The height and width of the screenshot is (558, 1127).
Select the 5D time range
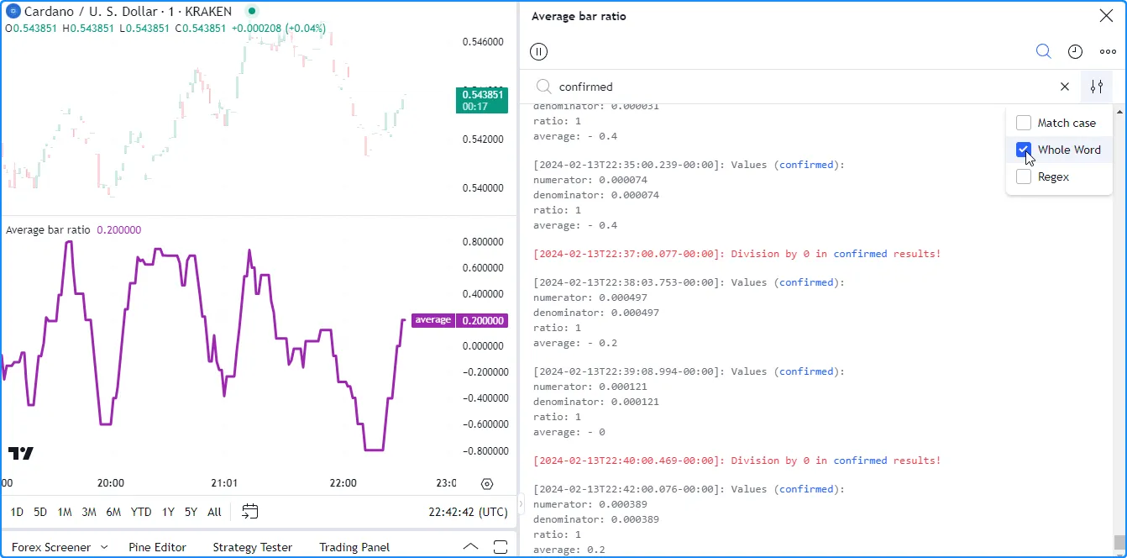[x=40, y=512]
